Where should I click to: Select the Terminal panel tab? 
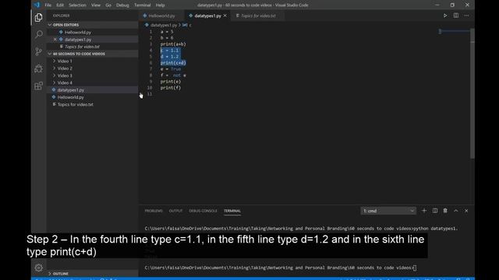232,211
